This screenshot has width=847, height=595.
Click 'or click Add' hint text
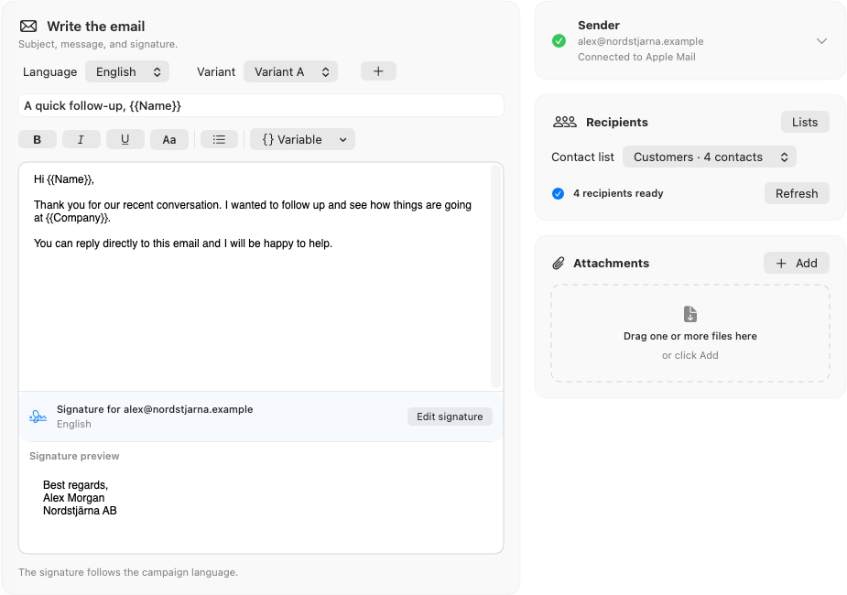click(690, 355)
